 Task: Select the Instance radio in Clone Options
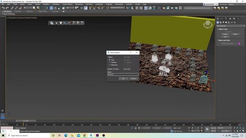pos(110,62)
